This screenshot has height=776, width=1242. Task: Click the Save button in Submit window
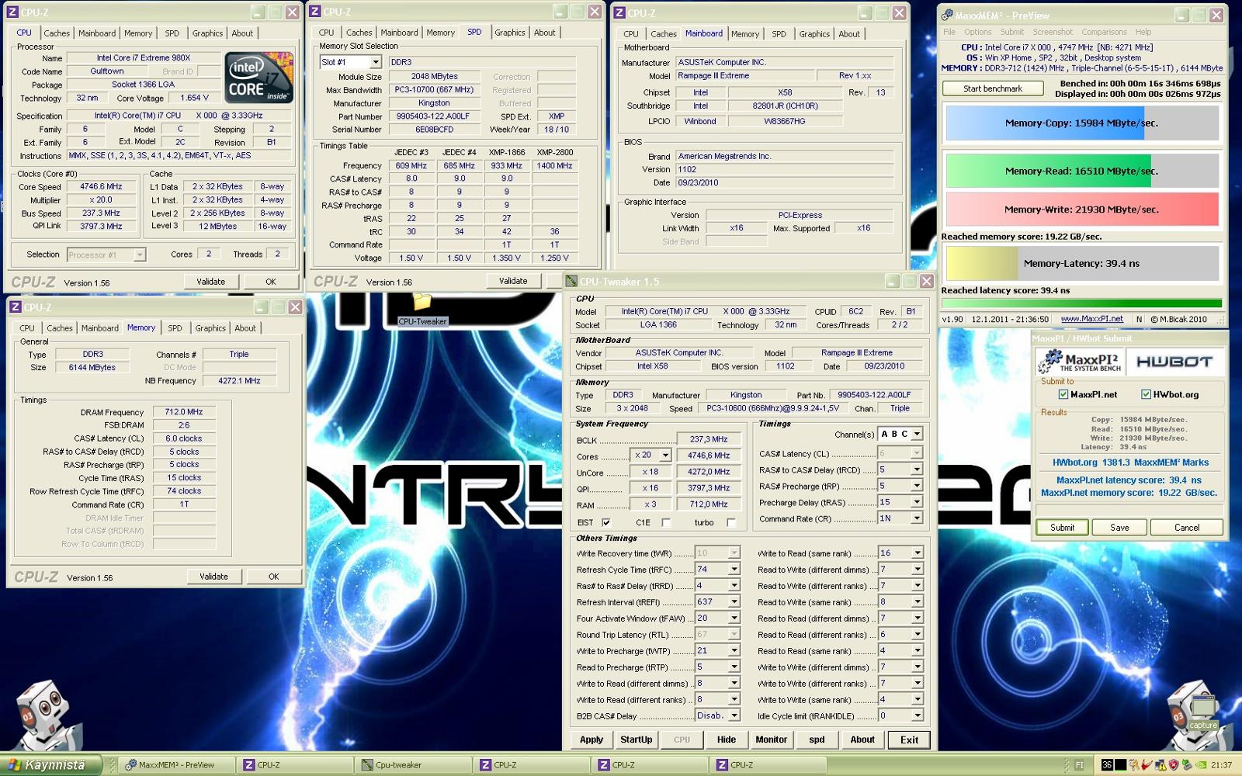(x=1119, y=528)
